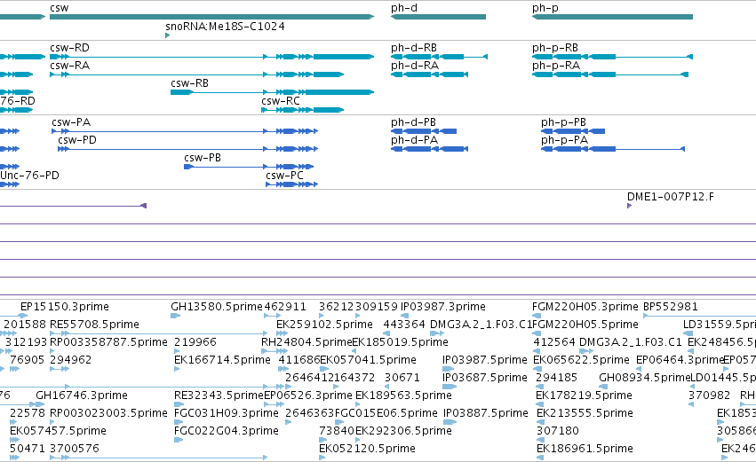Open EST RE32343.5prime
This screenshot has width=756, height=462.
click(x=219, y=396)
